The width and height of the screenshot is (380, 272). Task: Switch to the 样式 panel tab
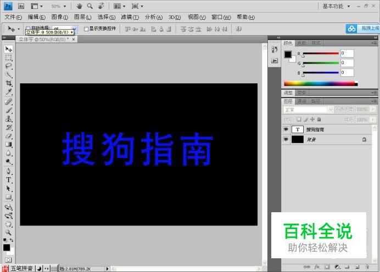316,43
